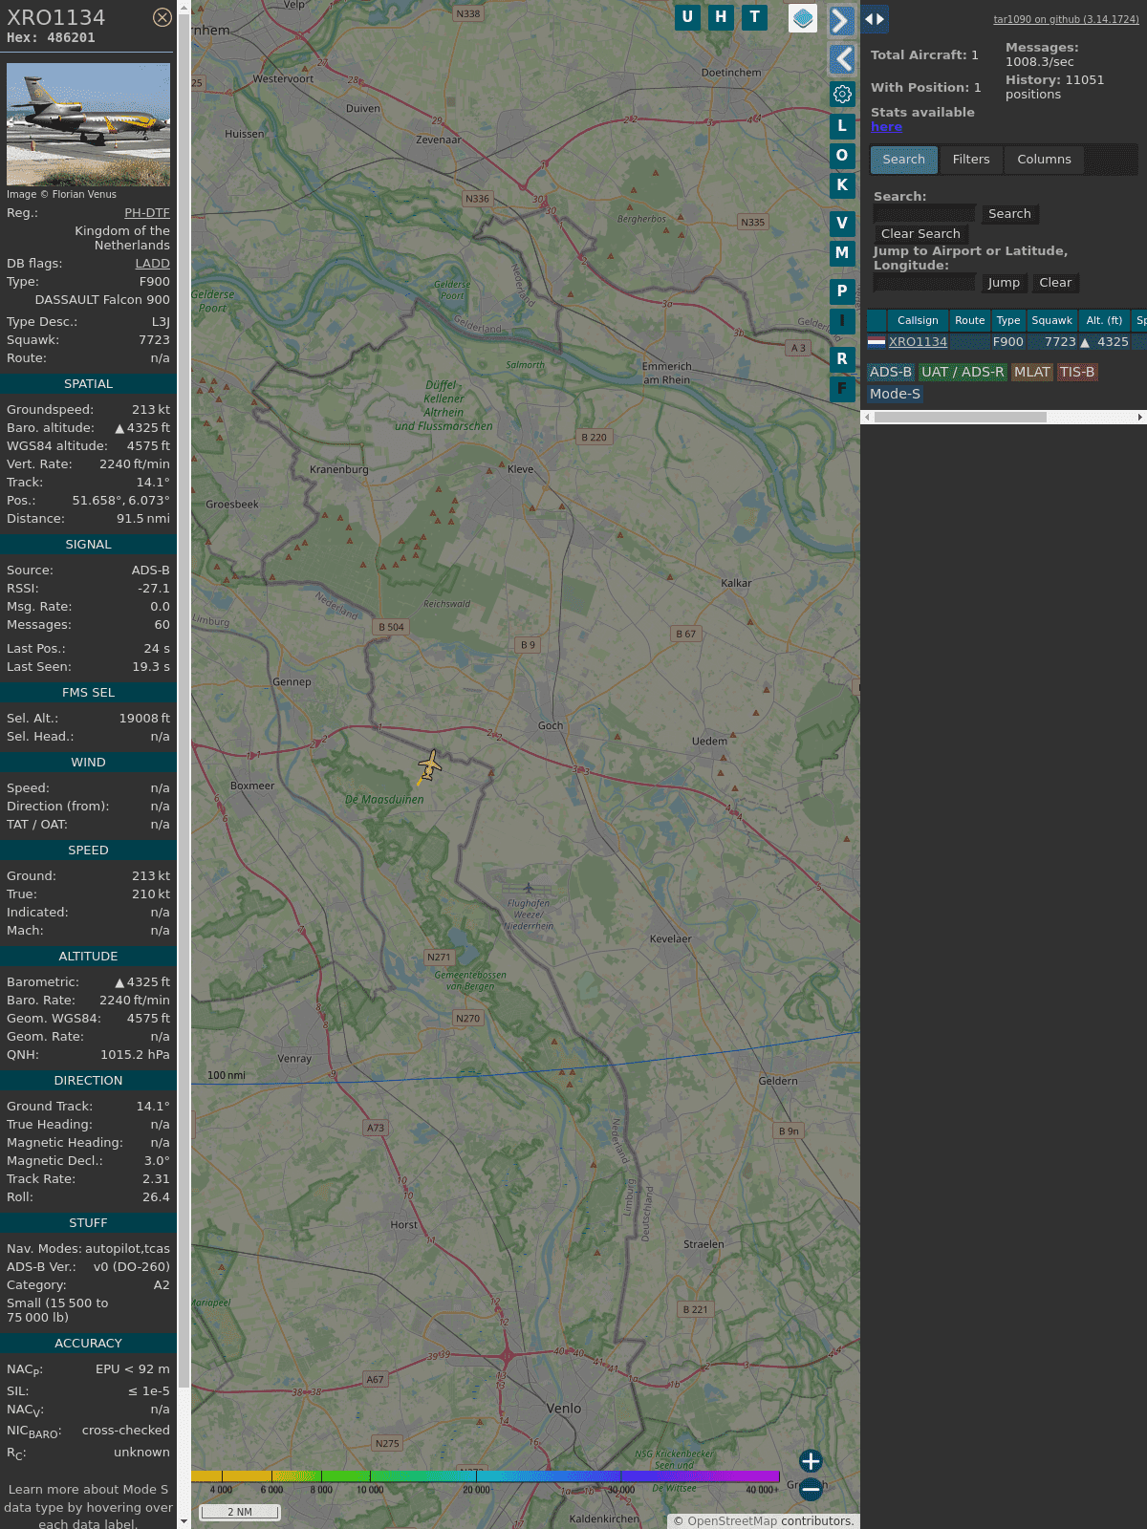
Task: Toggle the F map button
Action: [842, 389]
